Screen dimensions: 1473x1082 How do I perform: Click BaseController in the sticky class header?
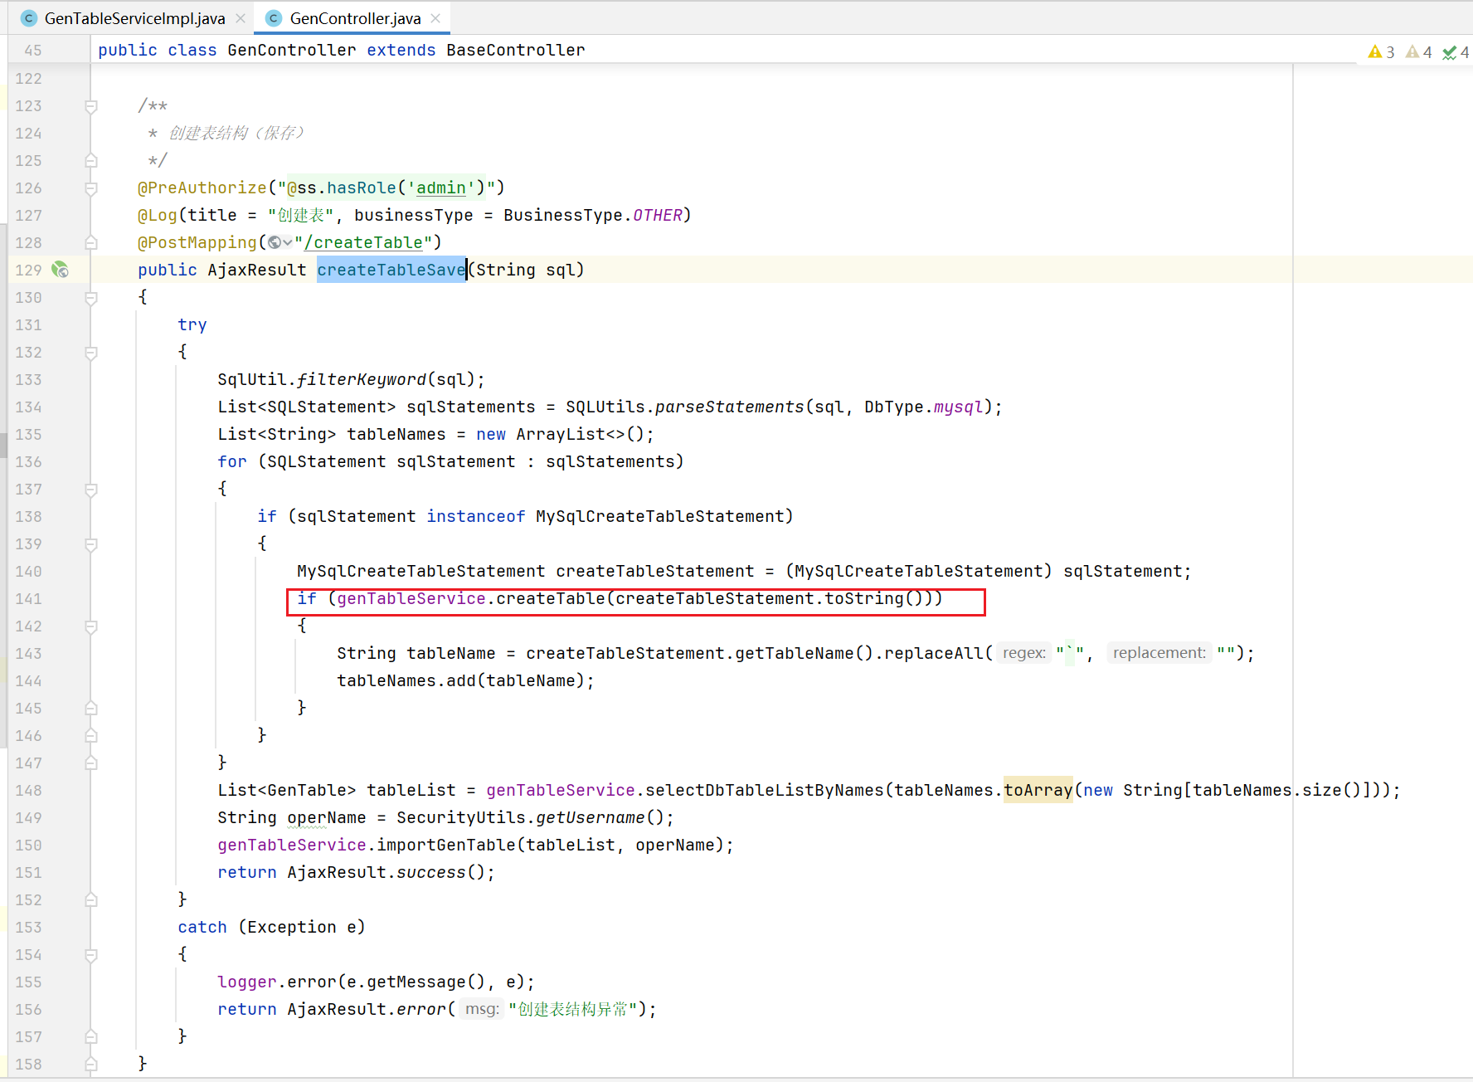tap(516, 50)
